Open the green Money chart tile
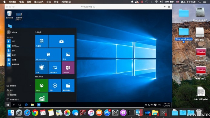Viewport: 210px width, 118px height. click(41, 97)
